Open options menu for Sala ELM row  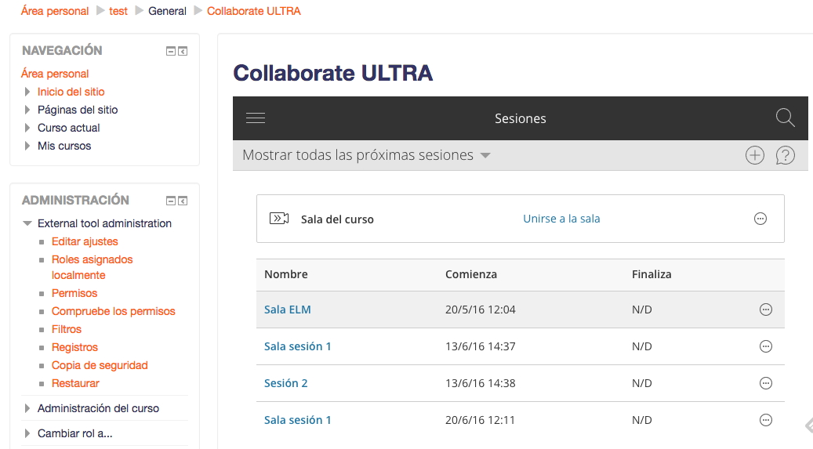point(766,310)
